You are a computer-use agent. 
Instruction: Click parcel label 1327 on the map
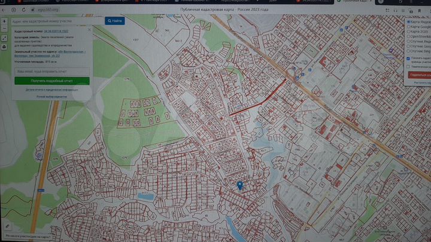(x=135, y=40)
